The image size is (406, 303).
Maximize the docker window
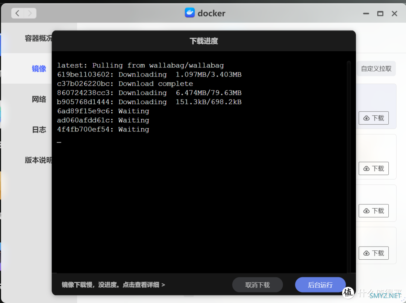(x=380, y=14)
